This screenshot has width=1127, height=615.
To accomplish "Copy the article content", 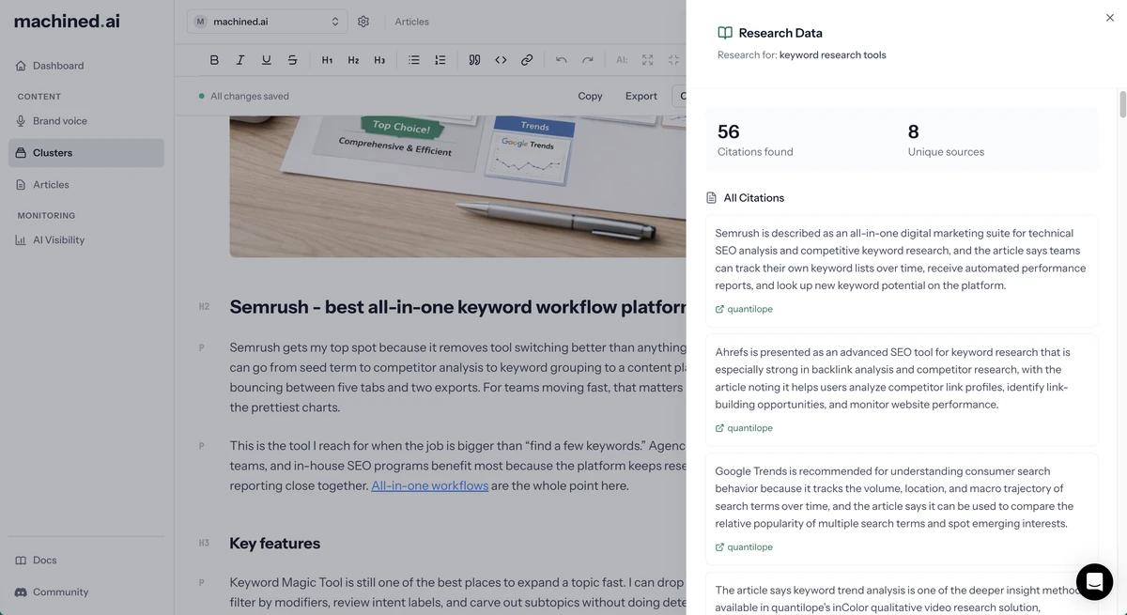I will click(590, 96).
